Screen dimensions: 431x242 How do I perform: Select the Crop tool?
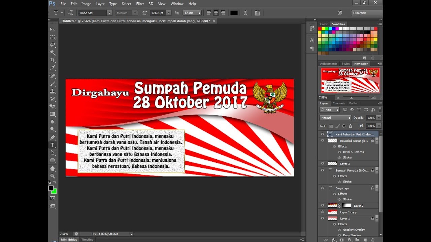point(53,60)
